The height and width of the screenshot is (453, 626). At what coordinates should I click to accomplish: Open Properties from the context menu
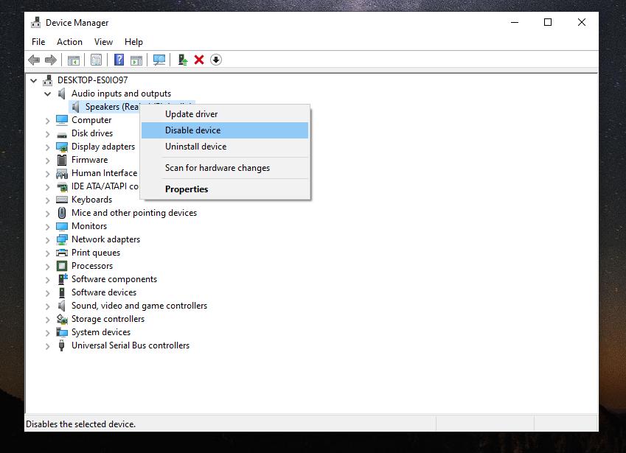(187, 189)
